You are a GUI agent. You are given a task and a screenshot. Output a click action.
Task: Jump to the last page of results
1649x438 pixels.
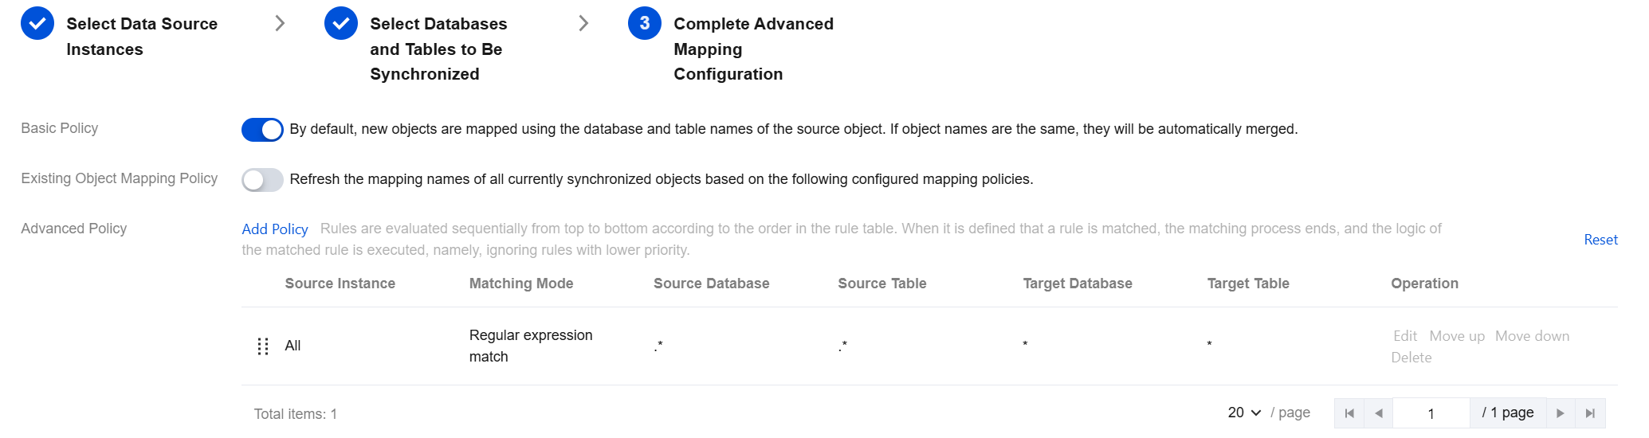click(1590, 413)
